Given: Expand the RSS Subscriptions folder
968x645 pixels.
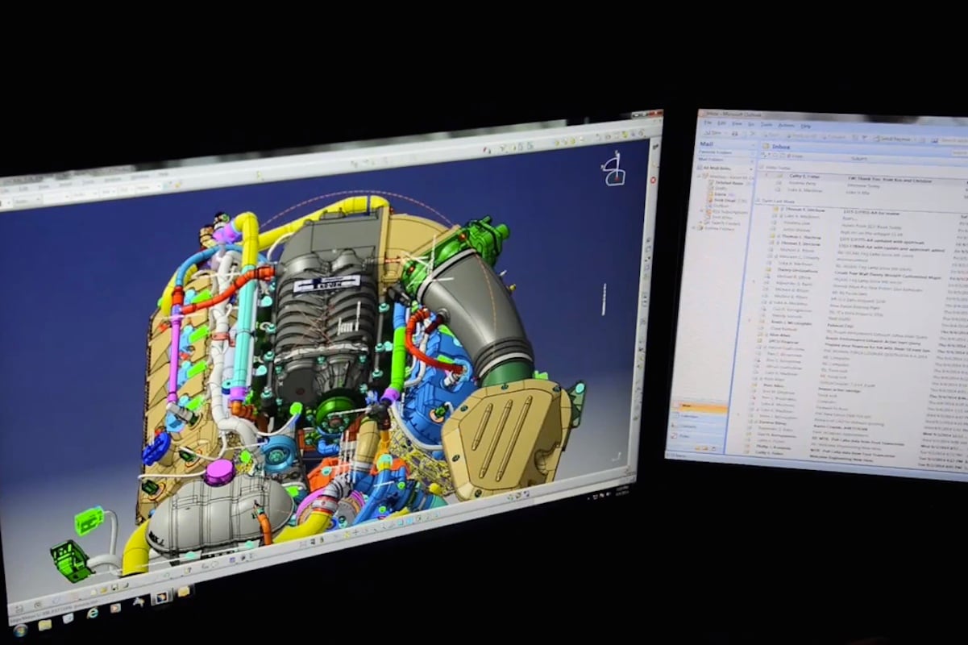Looking at the screenshot, I should [702, 211].
